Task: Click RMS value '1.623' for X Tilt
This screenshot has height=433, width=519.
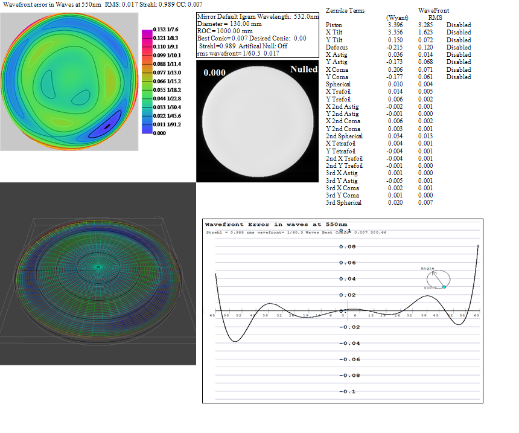Action: [425, 33]
